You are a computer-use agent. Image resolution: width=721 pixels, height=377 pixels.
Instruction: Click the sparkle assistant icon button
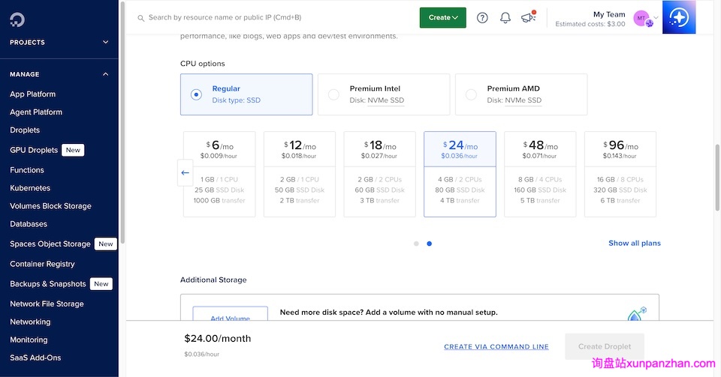pyautogui.click(x=679, y=17)
